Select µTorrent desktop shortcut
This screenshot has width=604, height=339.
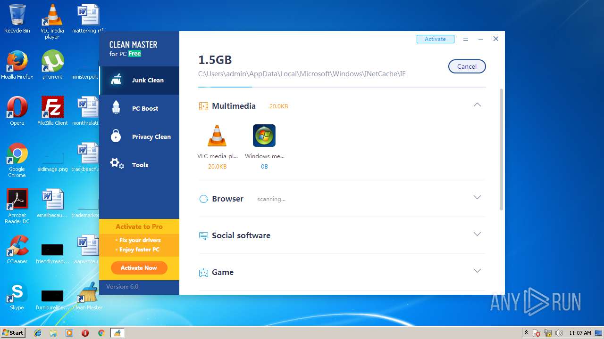pyautogui.click(x=52, y=65)
